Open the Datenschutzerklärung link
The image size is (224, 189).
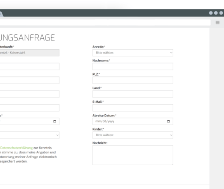(x=16, y=148)
